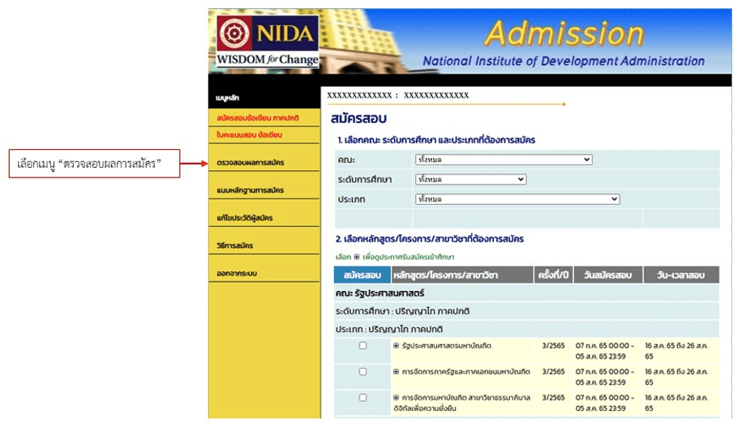Open the คณะ dropdown list
733x427 pixels.
pyautogui.click(x=503, y=160)
